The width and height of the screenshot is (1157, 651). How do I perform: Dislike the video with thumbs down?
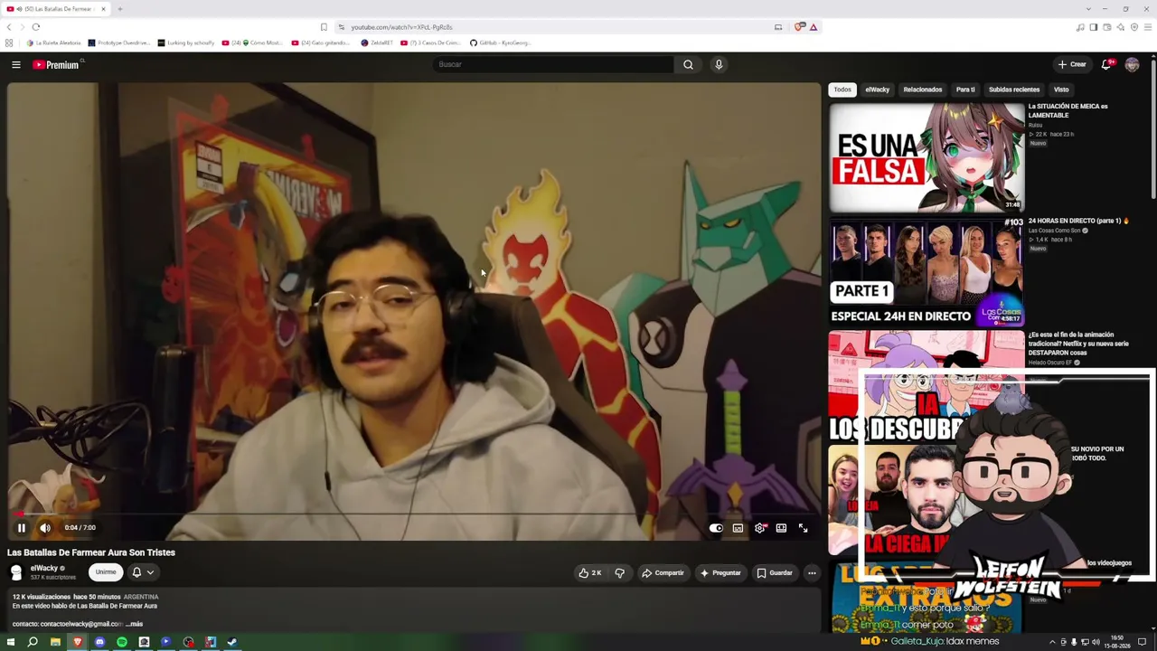[x=619, y=572]
